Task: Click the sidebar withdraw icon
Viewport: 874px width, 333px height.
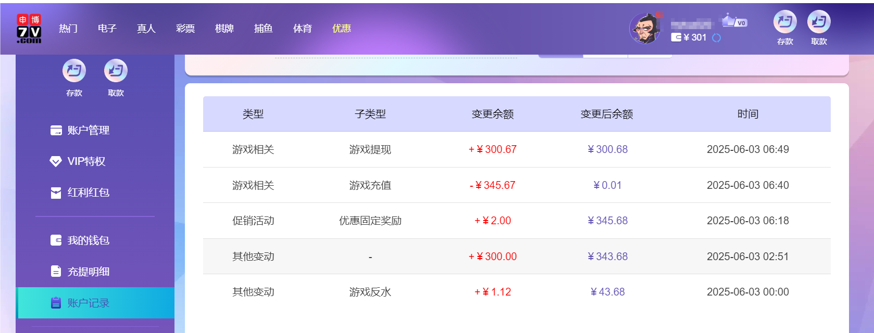Action: (x=116, y=71)
